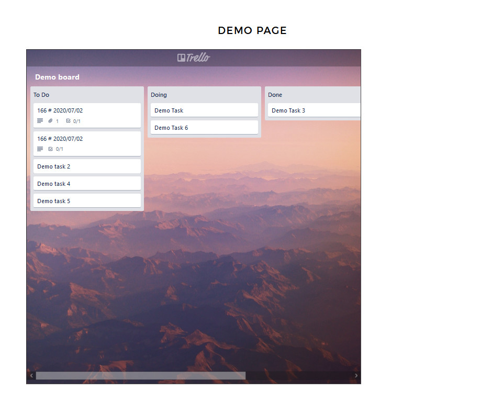The width and height of the screenshot is (503, 402).
Task: Click the right scrollbar arrow
Action: tap(356, 375)
